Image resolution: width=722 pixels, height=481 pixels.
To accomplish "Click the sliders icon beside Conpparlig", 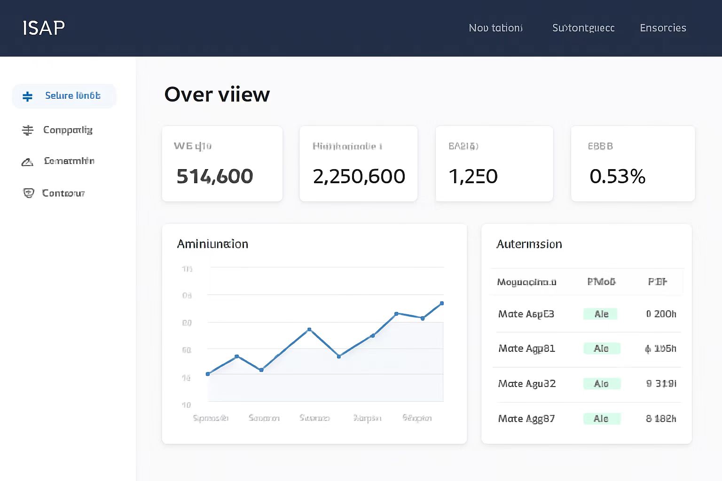I will (28, 130).
